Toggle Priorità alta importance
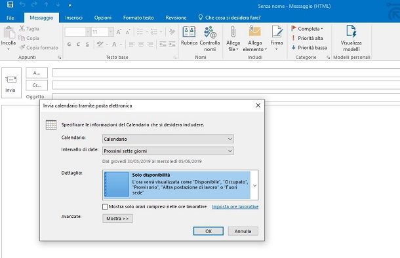This screenshot has width=400, height=258. coord(307,38)
